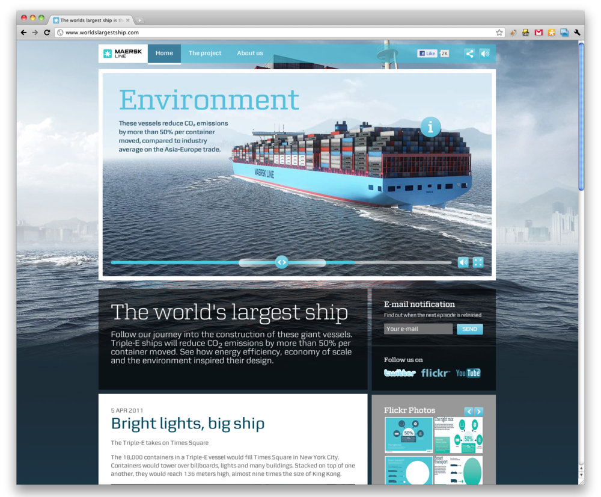Click the leftmost extension icon beside bookmark star
601x497 pixels.
[x=513, y=32]
